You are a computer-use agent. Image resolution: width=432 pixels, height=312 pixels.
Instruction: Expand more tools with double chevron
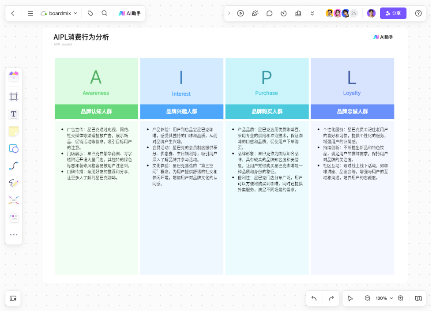(x=312, y=13)
